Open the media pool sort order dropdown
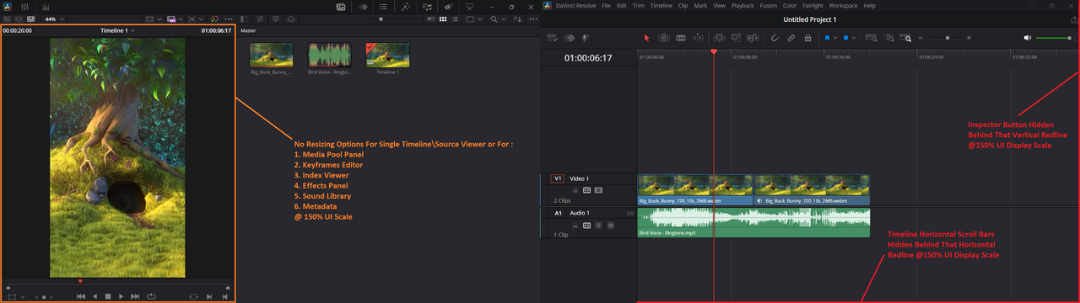The image size is (1080, 303). 517,19
